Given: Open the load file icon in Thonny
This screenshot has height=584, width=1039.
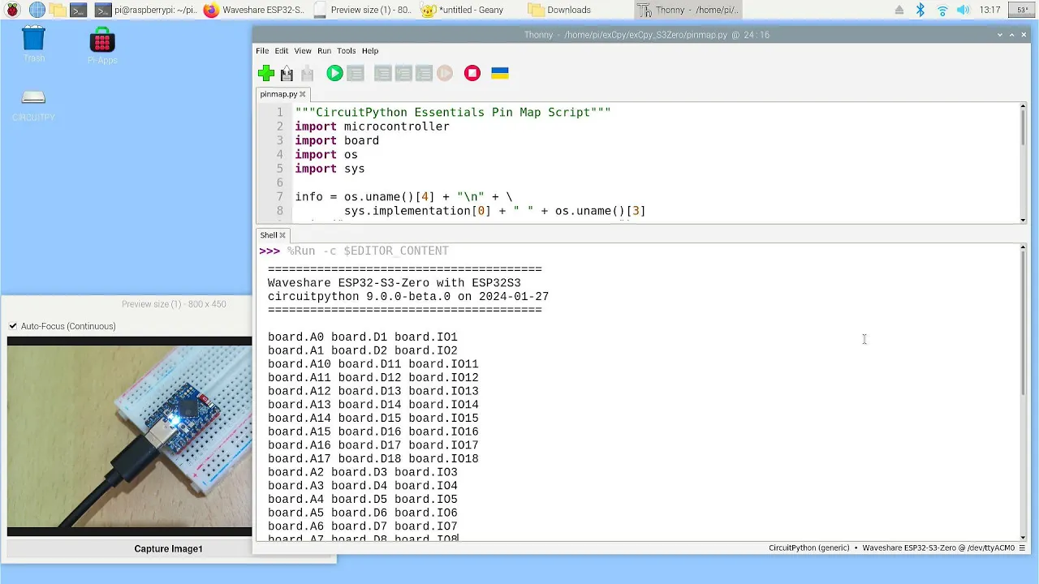Looking at the screenshot, I should point(287,74).
